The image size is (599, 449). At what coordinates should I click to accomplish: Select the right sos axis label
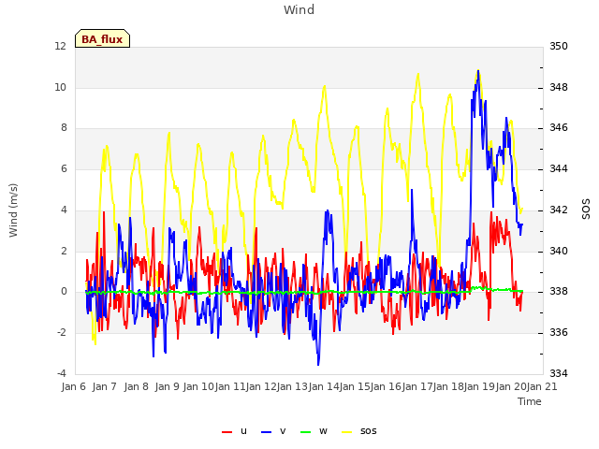(x=586, y=209)
